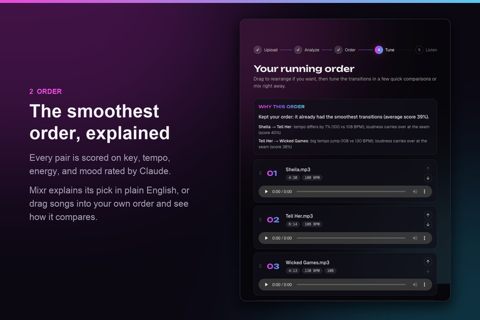
Task: Click the 4:30 duration badge
Action: tap(292, 178)
